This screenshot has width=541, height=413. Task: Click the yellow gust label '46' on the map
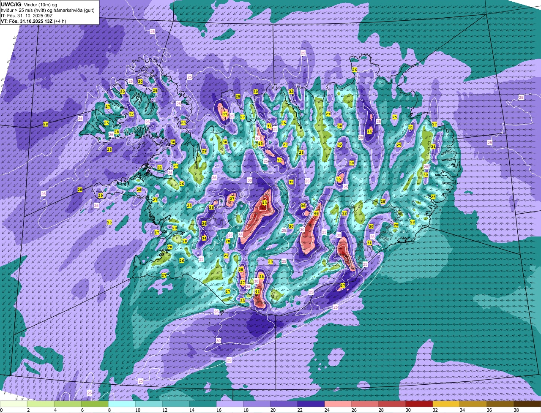coord(316,213)
